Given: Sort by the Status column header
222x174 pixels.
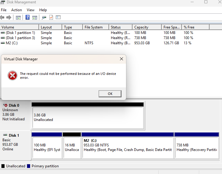Looking at the screenshot, I should pyautogui.click(x=121, y=27).
